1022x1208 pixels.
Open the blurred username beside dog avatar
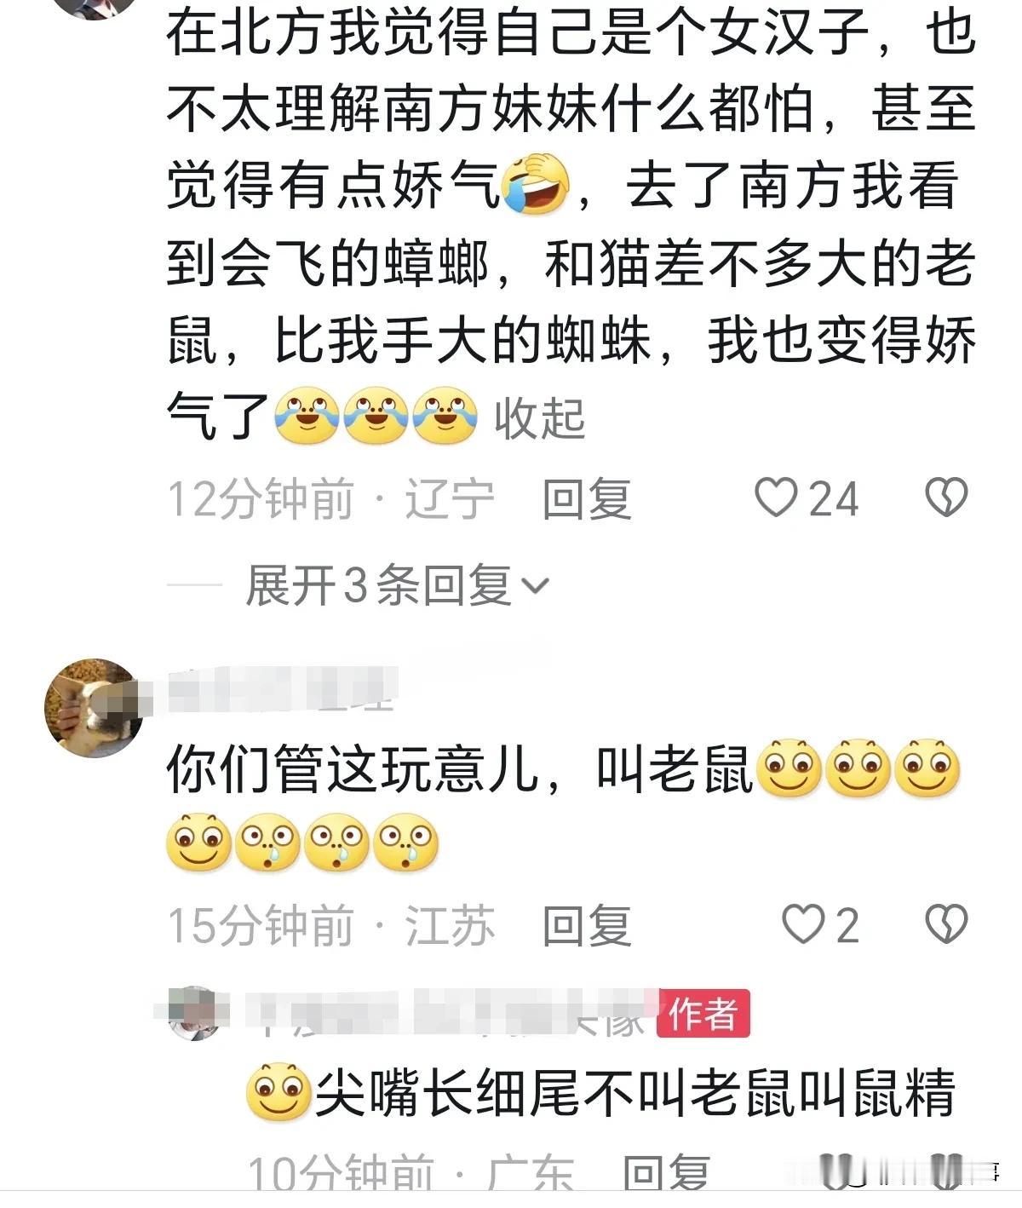(281, 689)
